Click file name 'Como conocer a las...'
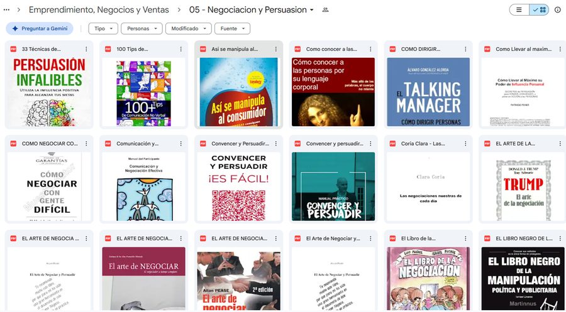The image size is (566, 312). [331, 49]
